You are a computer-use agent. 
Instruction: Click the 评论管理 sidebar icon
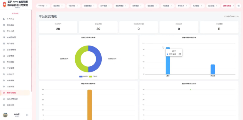4,68
